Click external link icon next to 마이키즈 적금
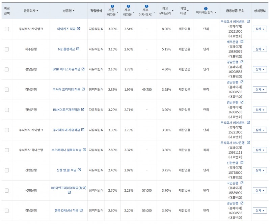 click(x=78, y=29)
